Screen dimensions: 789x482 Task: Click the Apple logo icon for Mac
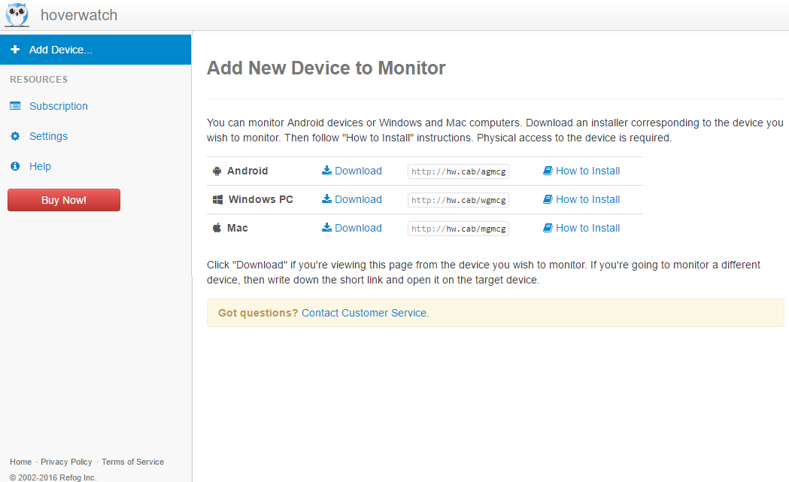pyautogui.click(x=217, y=228)
